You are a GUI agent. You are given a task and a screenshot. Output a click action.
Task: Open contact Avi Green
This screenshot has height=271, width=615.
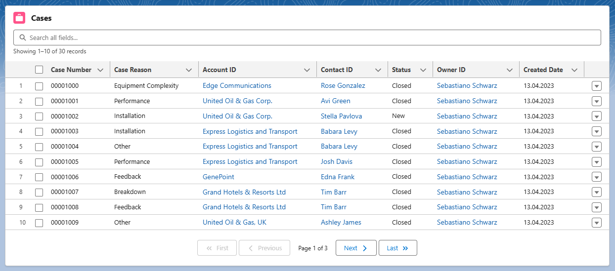pos(336,101)
